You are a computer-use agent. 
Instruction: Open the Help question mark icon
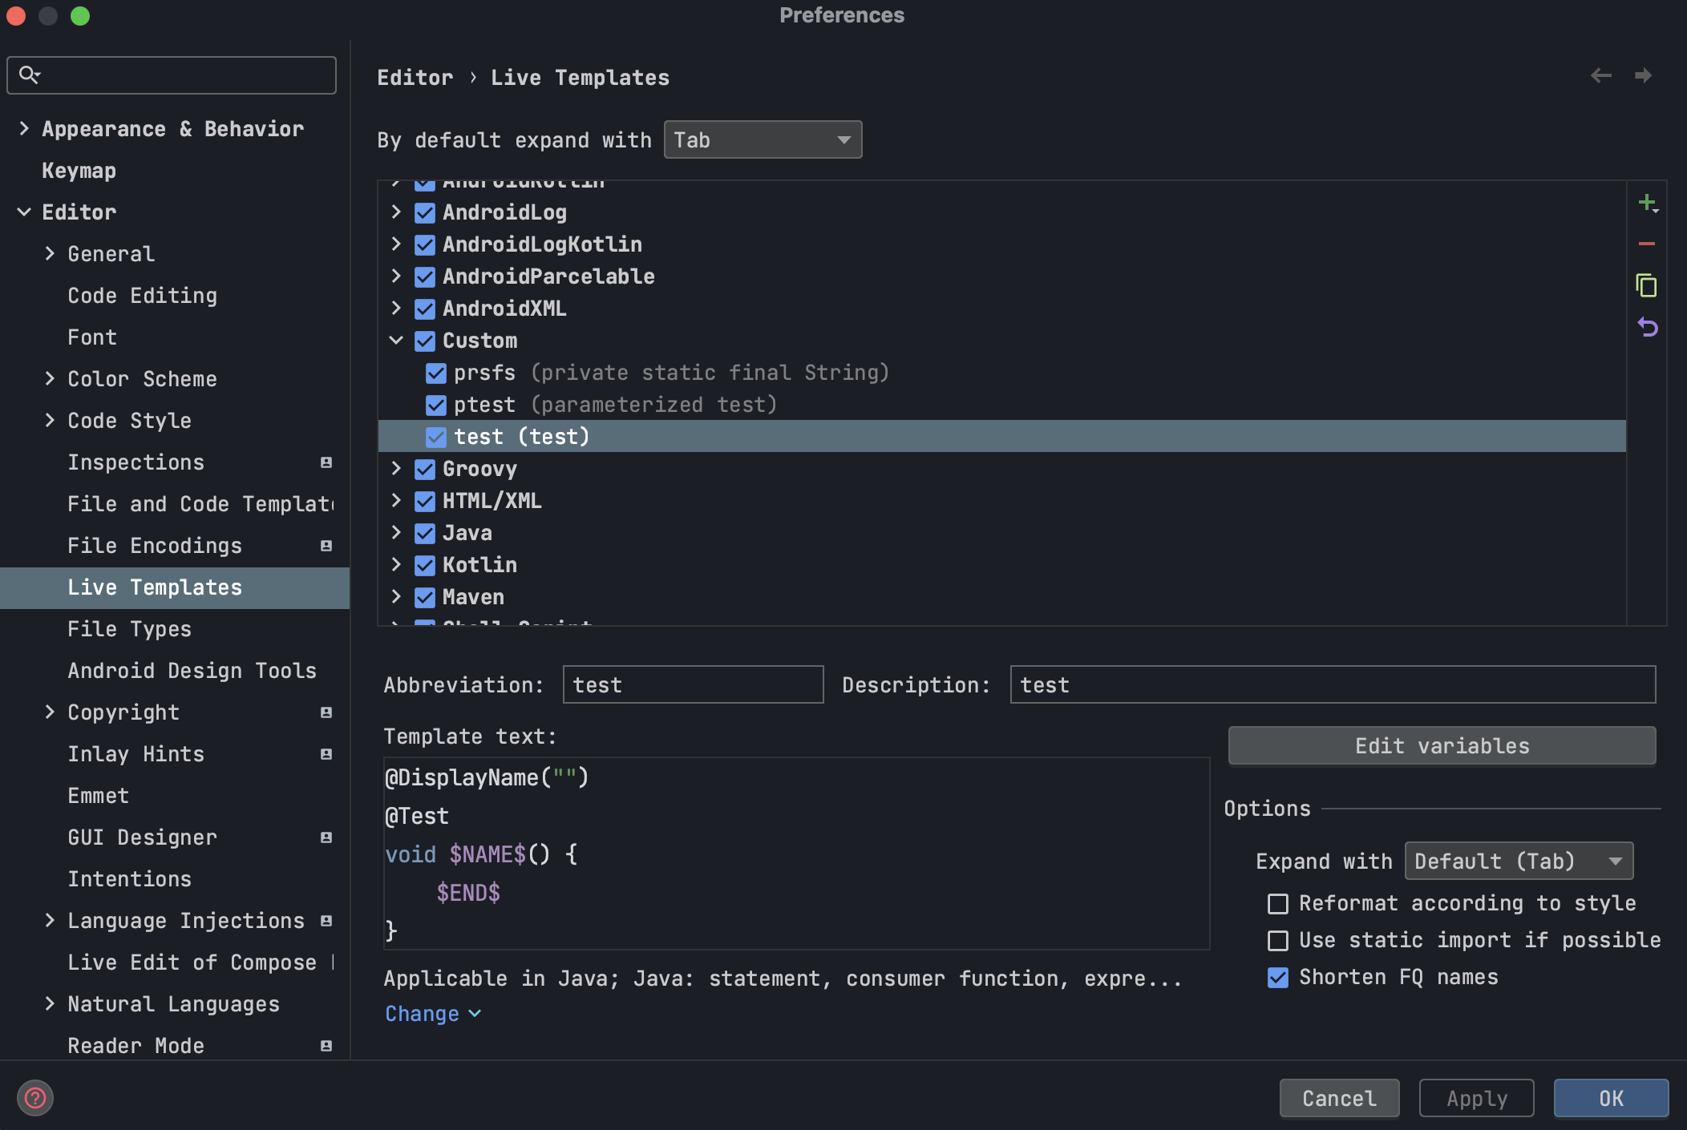click(35, 1098)
